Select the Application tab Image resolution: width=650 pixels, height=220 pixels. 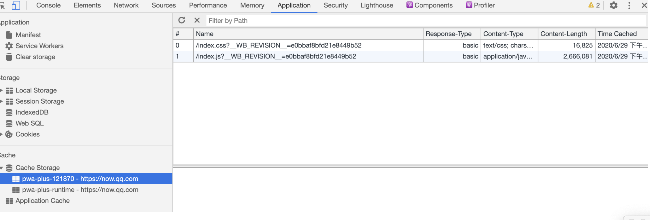(294, 5)
